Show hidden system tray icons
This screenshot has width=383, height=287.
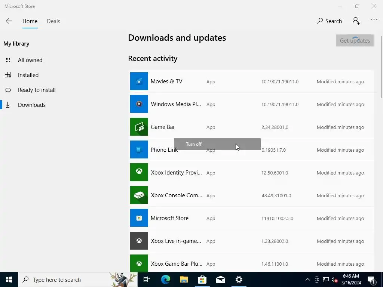308,280
